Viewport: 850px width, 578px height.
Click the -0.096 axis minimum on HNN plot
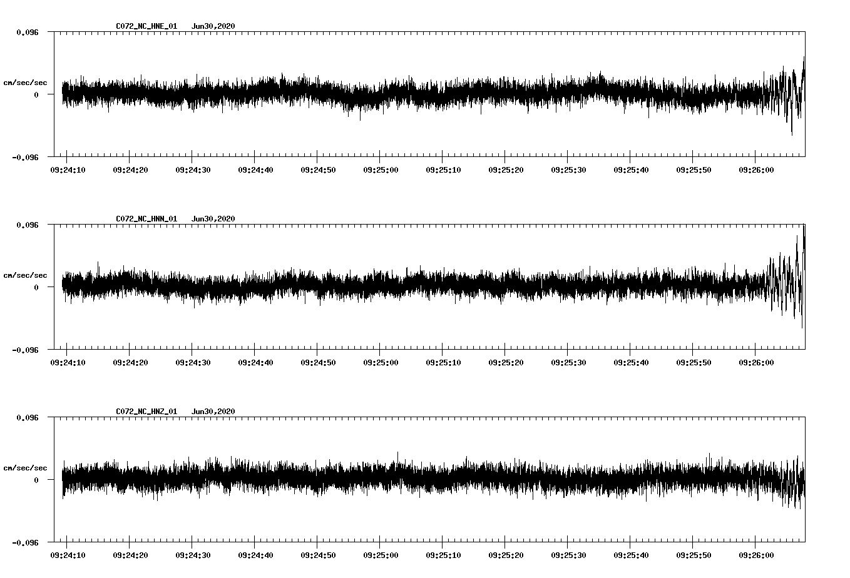coord(25,350)
